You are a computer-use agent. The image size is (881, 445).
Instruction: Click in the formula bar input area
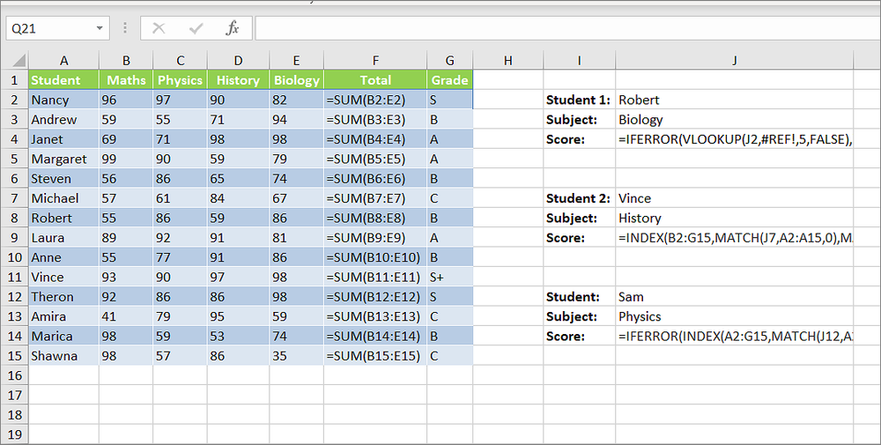567,28
